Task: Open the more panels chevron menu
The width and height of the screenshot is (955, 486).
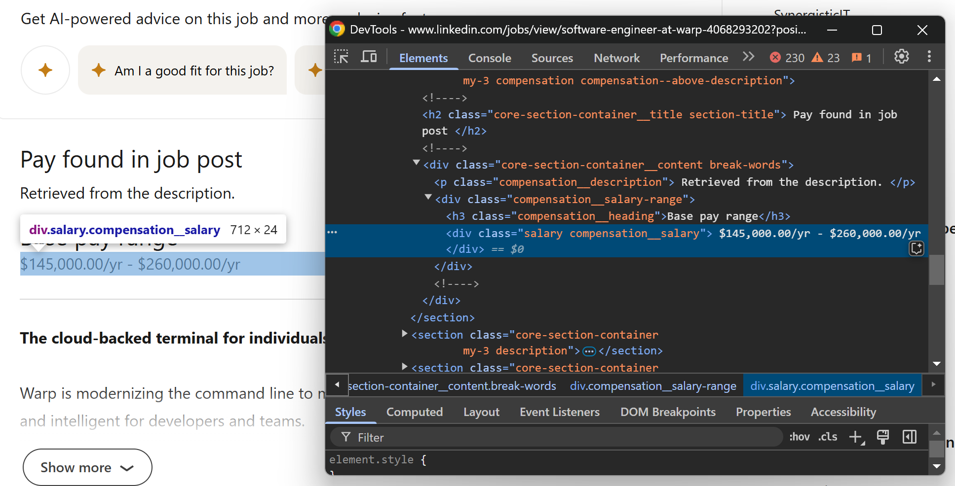Action: coord(748,57)
